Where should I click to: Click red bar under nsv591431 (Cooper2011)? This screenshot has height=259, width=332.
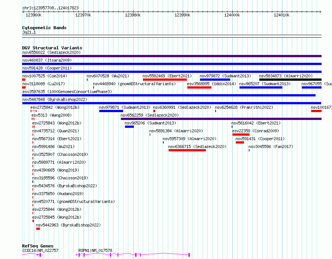click(x=240, y=142)
